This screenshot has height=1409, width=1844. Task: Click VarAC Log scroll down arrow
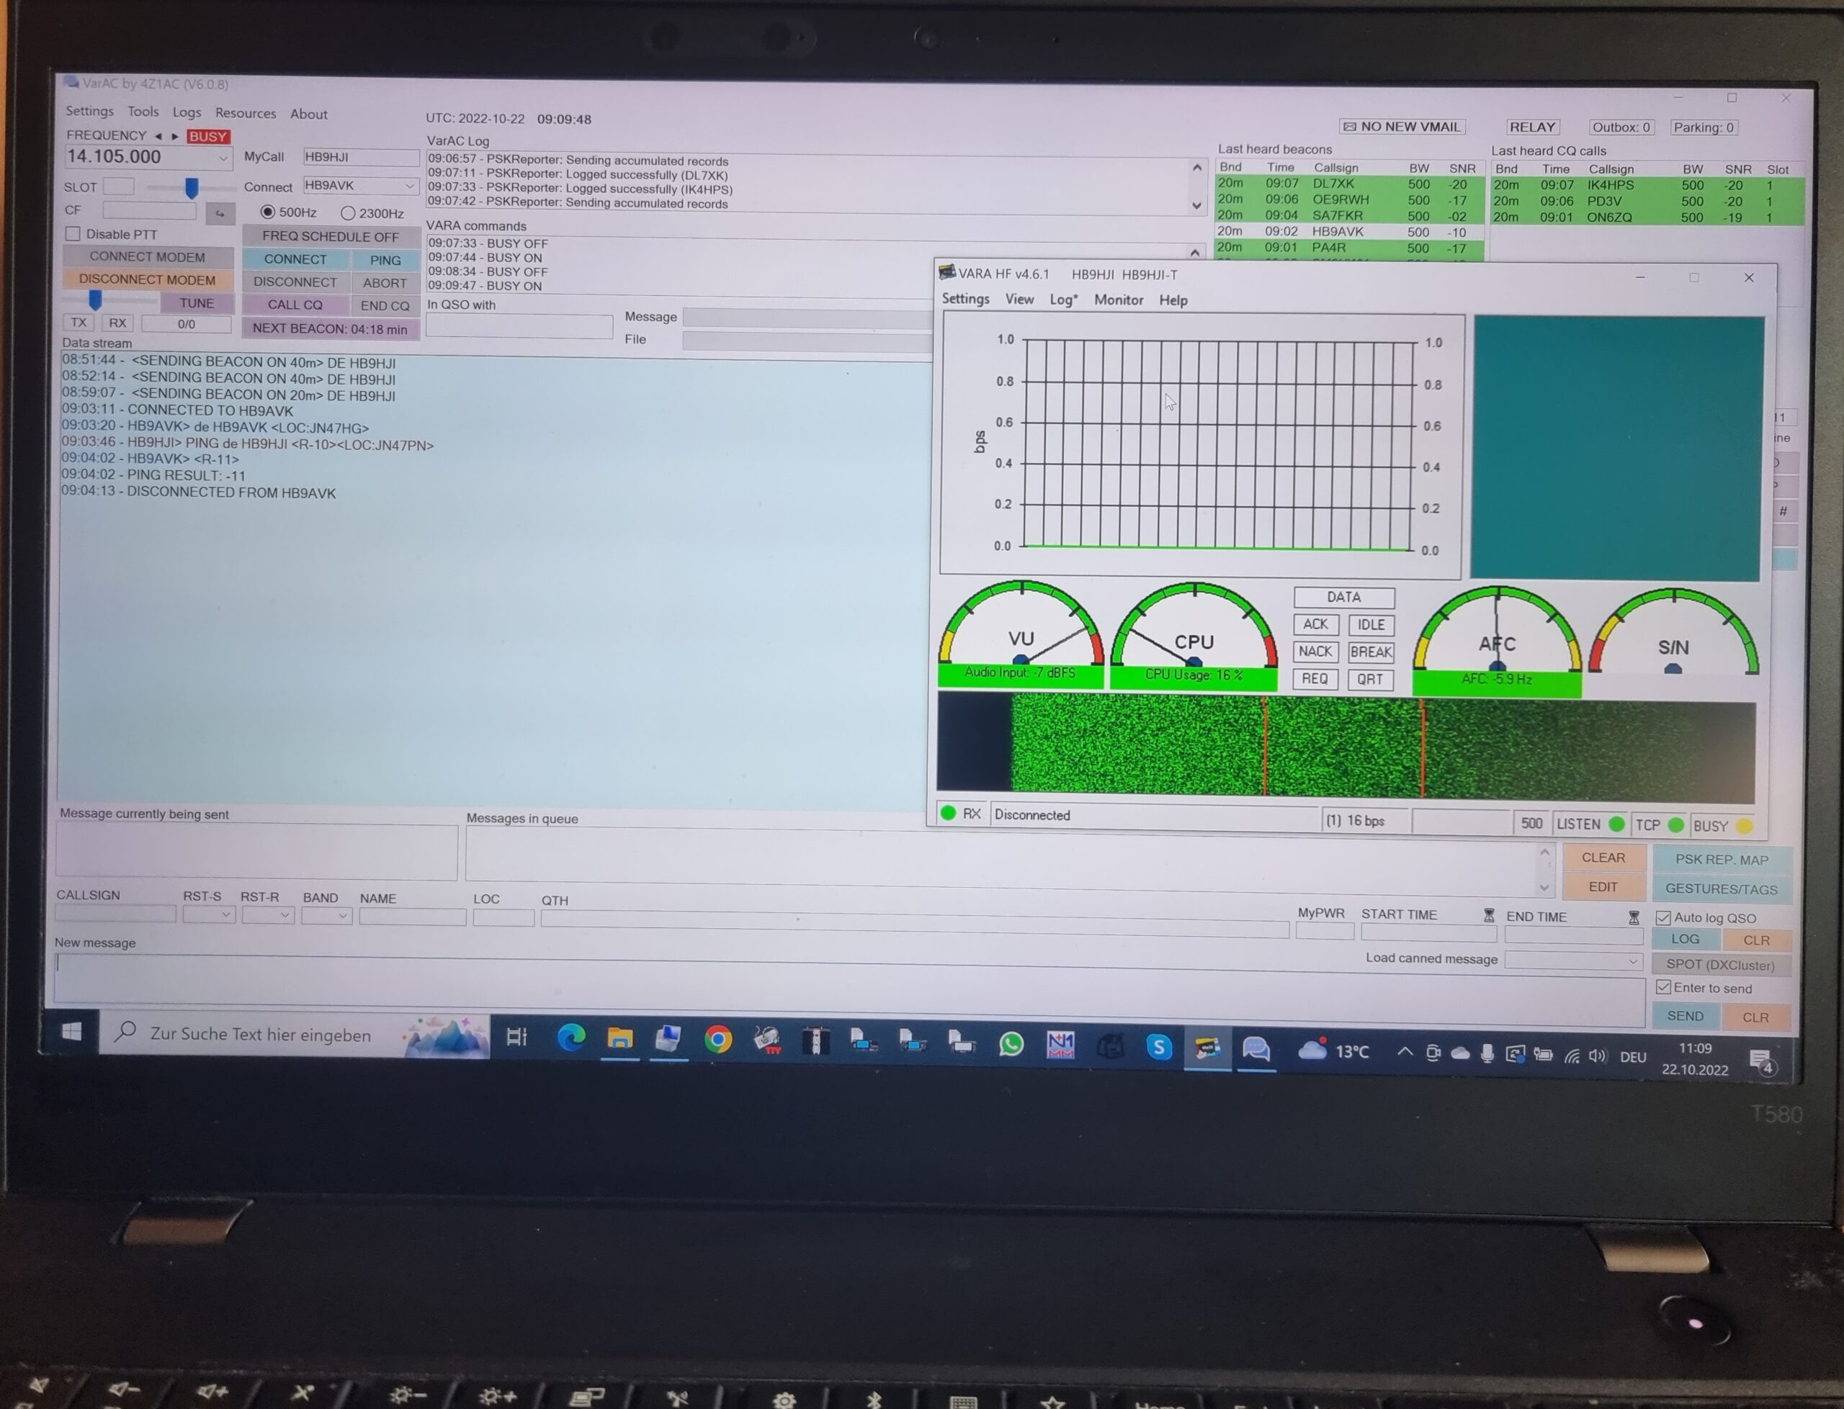[x=1196, y=205]
